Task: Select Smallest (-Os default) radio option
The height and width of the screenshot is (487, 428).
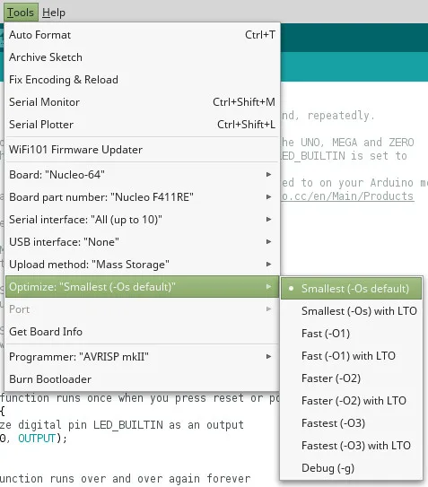Action: tap(351, 289)
